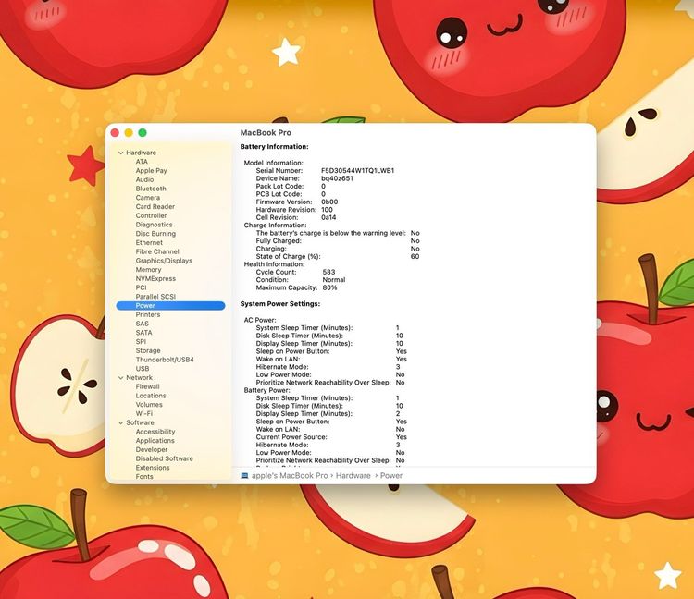Select Fonts under Software
Viewport: 694px width, 599px height.
pos(144,477)
